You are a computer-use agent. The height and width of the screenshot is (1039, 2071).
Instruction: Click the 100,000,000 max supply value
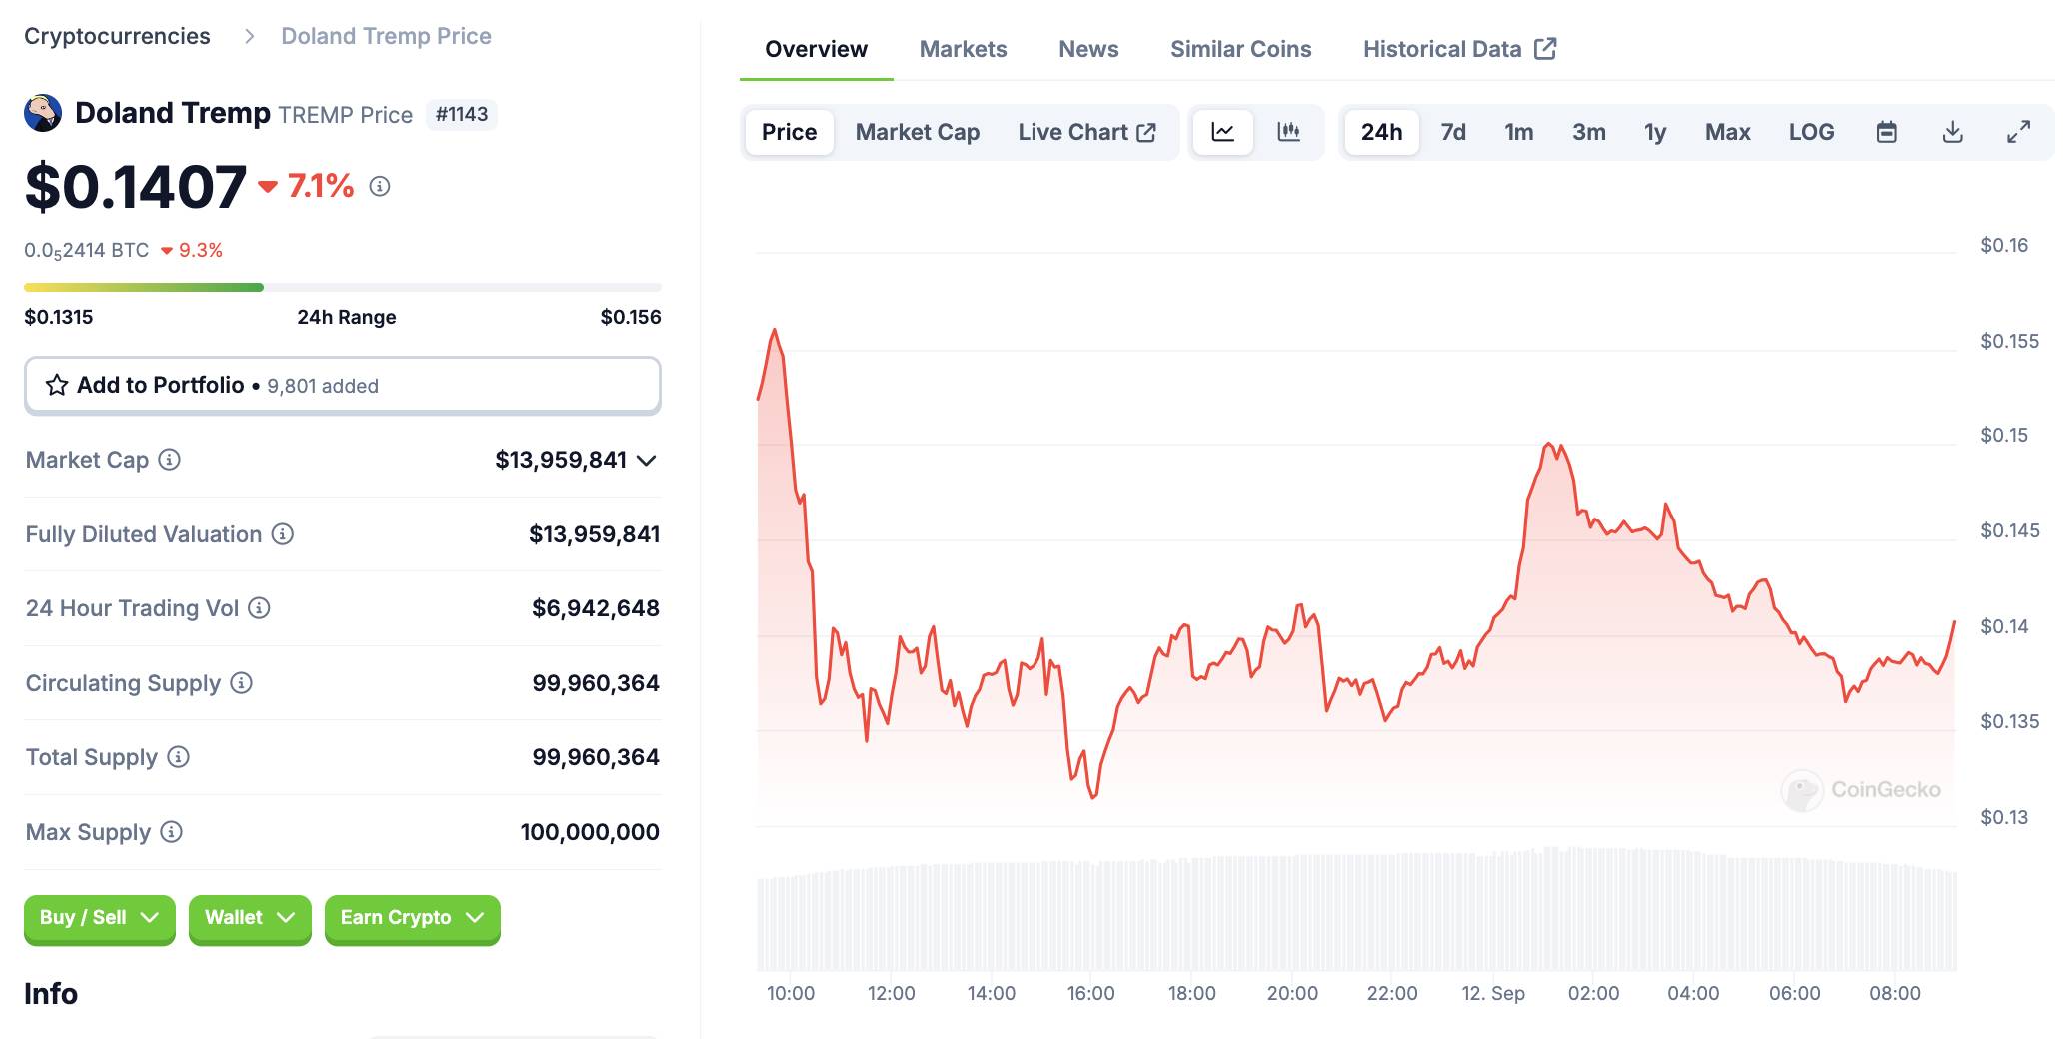590,832
